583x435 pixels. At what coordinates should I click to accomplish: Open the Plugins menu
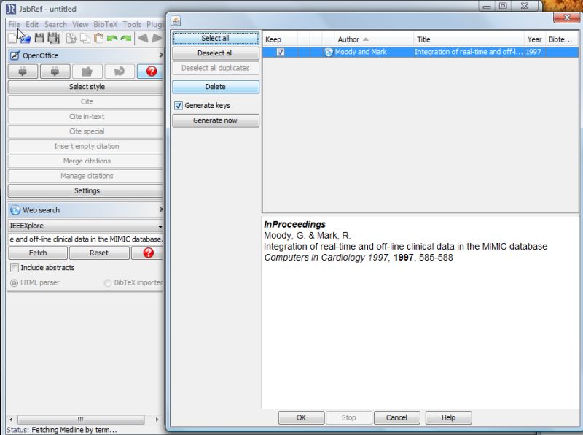[x=155, y=25]
